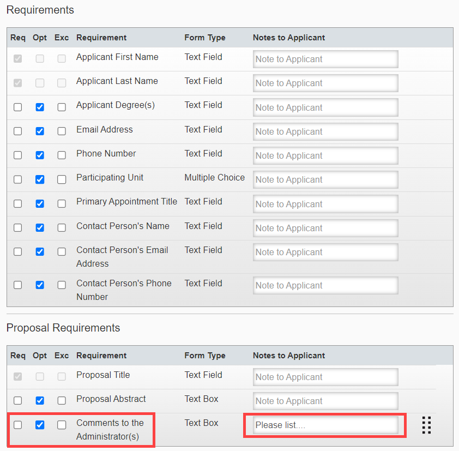Image resolution: width=459 pixels, height=451 pixels.
Task: Focus the note field for Phone Number
Action: tap(325, 156)
